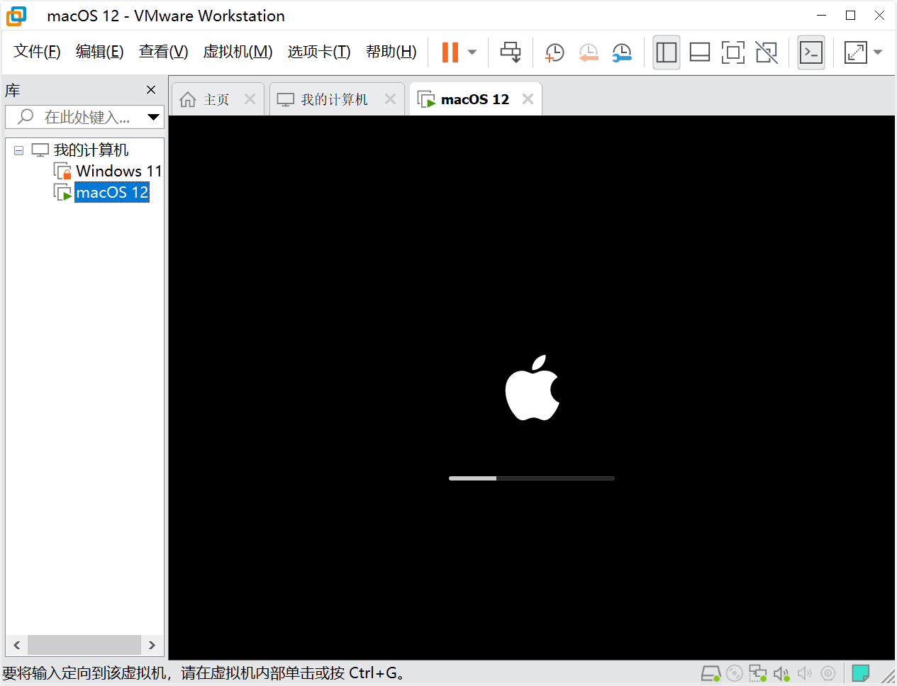Click the library horizontal scrollbar thumb

pos(84,645)
